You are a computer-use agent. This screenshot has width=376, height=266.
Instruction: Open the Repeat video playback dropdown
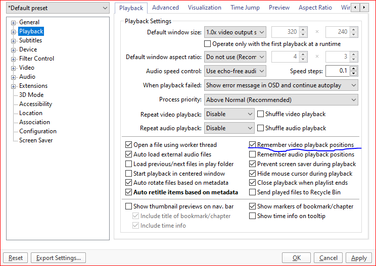[x=229, y=114]
